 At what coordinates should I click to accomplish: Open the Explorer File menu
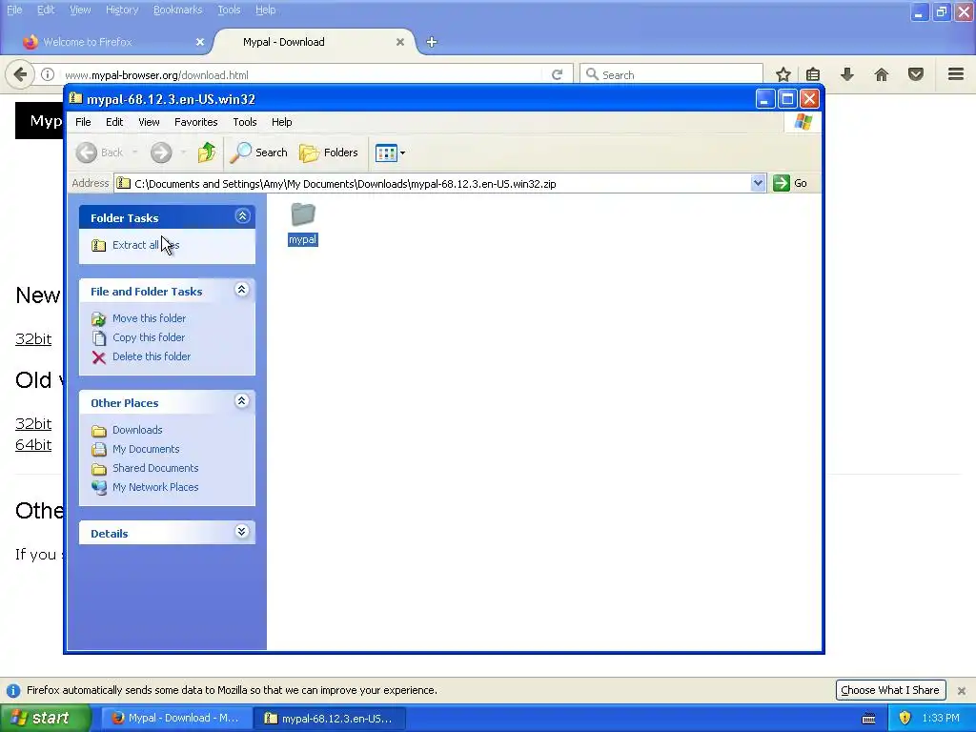point(83,122)
